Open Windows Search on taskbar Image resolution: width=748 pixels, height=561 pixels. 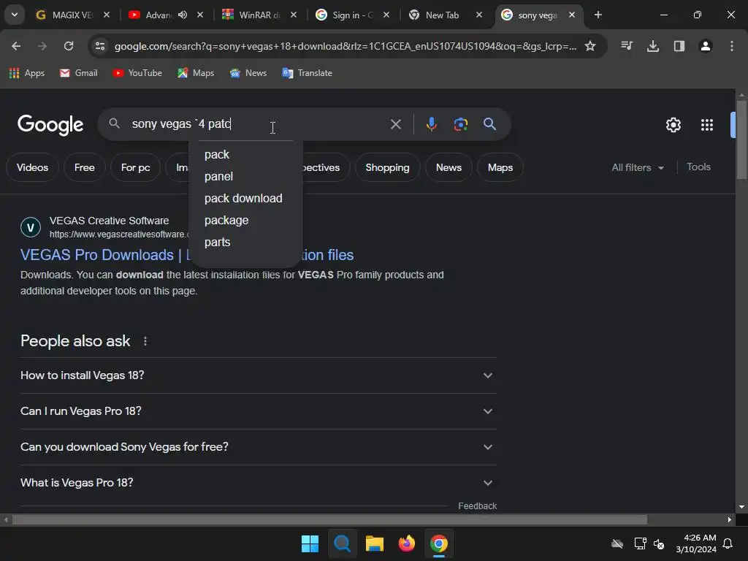point(342,543)
